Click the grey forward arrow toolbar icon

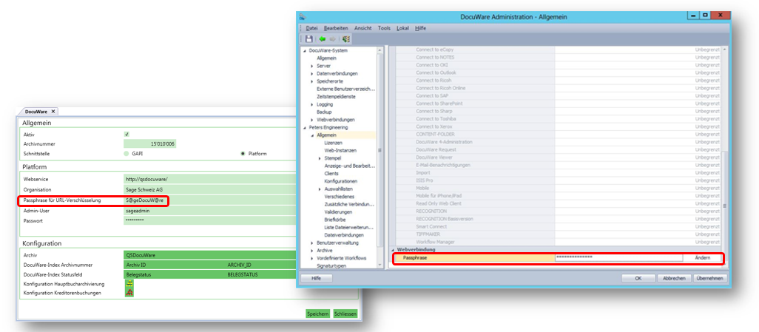click(x=333, y=38)
